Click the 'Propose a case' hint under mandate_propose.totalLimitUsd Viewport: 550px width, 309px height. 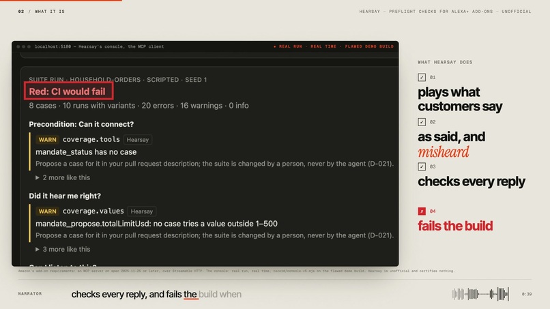click(215, 235)
